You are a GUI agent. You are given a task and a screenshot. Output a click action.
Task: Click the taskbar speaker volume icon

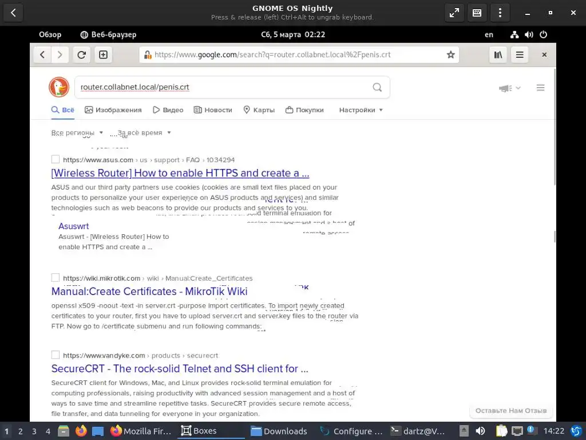pyautogui.click(x=480, y=431)
